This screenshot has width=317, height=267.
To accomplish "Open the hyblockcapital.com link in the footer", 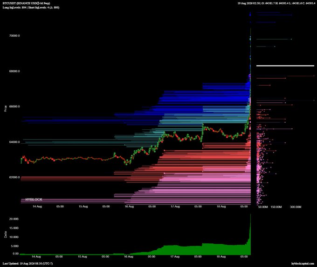I will [x=303, y=264].
